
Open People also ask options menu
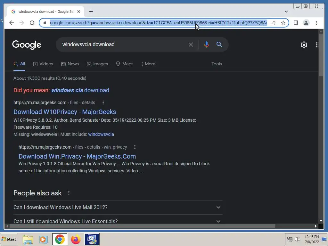point(69,193)
